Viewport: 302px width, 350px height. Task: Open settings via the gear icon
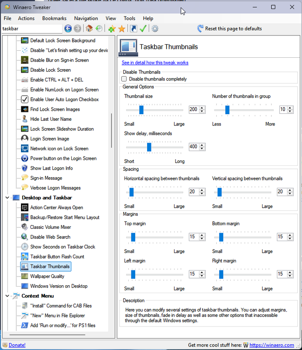155,28
